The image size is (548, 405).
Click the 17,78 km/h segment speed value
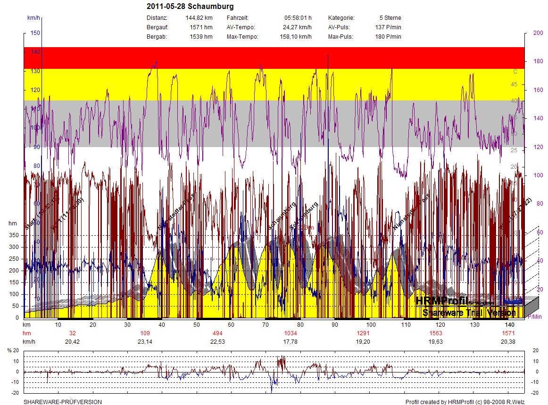tap(290, 342)
